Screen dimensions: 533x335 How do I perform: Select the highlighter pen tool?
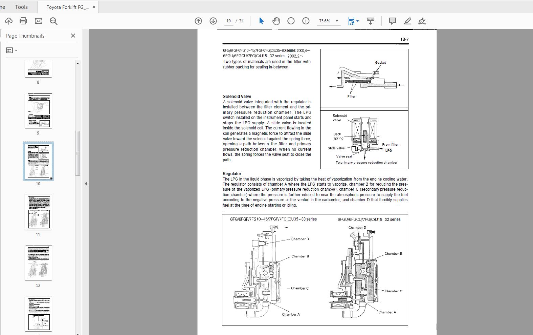pyautogui.click(x=407, y=21)
